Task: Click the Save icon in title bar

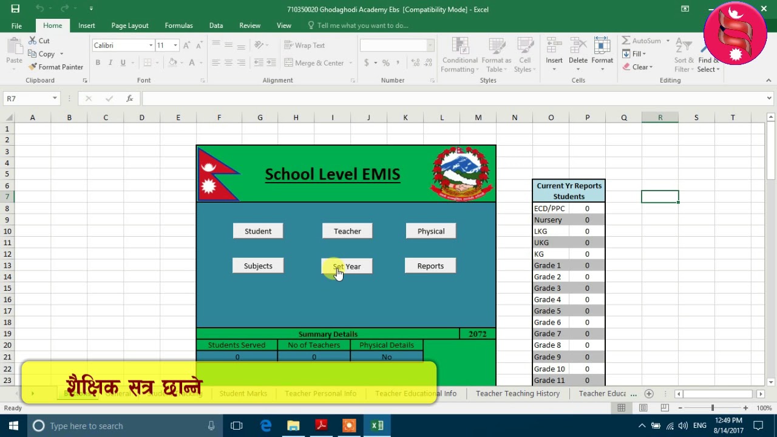Action: coord(15,8)
